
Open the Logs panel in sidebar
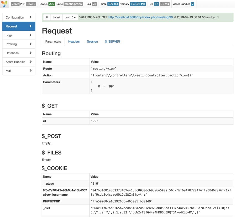click(x=19, y=35)
